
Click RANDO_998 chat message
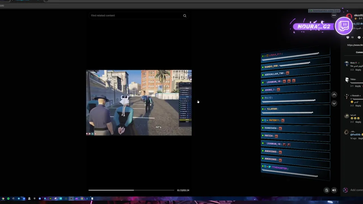point(295,65)
